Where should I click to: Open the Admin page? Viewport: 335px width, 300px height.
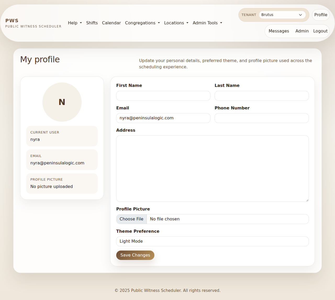(302, 31)
